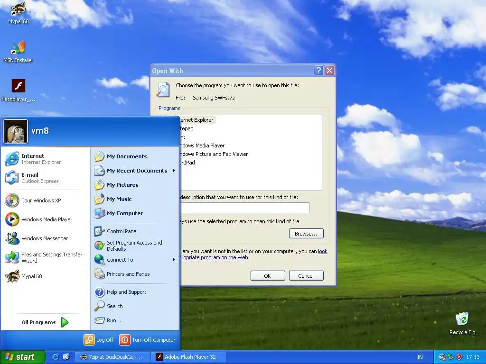Click Browse... button
Viewport: 486px width, 364px height.
306,234
